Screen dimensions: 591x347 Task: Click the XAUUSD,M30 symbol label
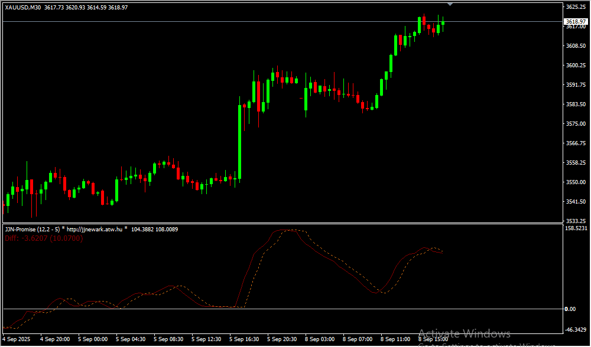(24, 8)
